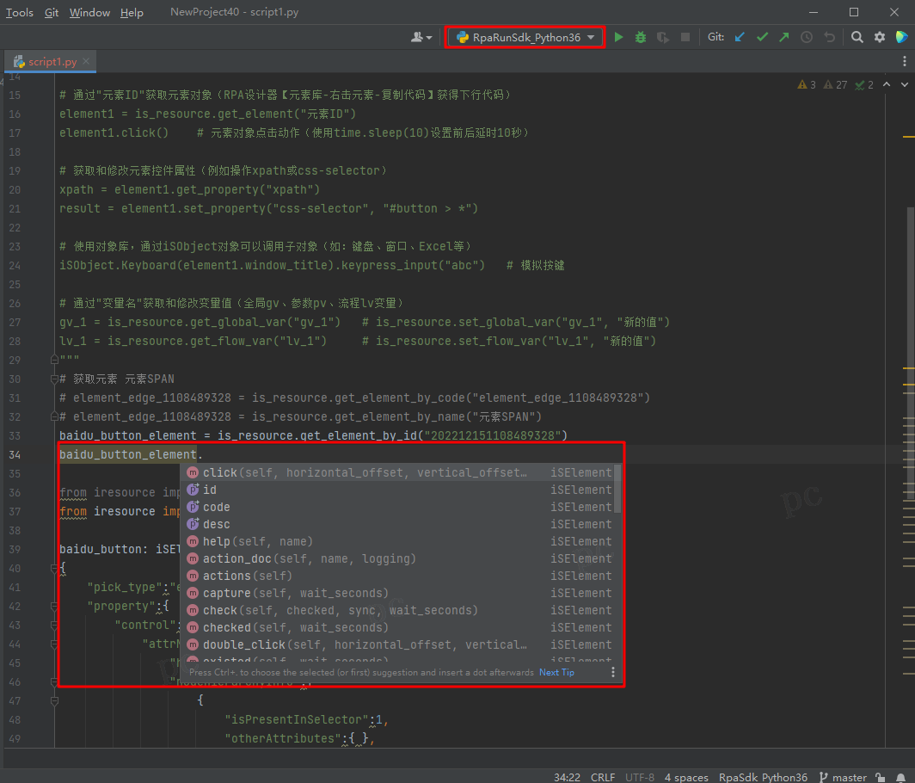The image size is (915, 783).
Task: Open IDE settings gear icon
Action: click(x=879, y=37)
